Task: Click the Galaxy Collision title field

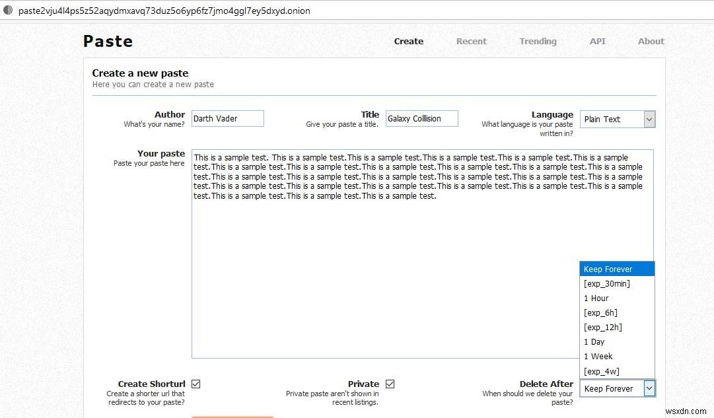Action: (x=421, y=118)
